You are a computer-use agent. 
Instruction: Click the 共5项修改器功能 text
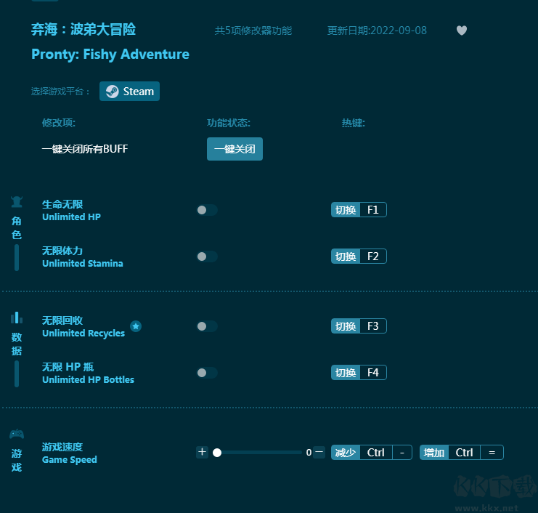pyautogui.click(x=253, y=31)
